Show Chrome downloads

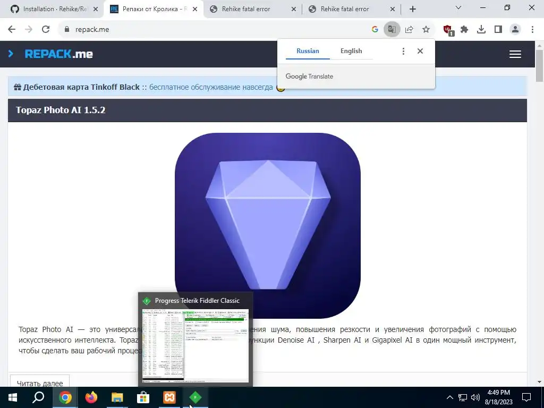coord(481,30)
